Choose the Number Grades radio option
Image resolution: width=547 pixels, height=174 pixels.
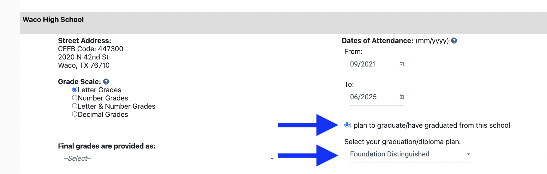[75, 98]
